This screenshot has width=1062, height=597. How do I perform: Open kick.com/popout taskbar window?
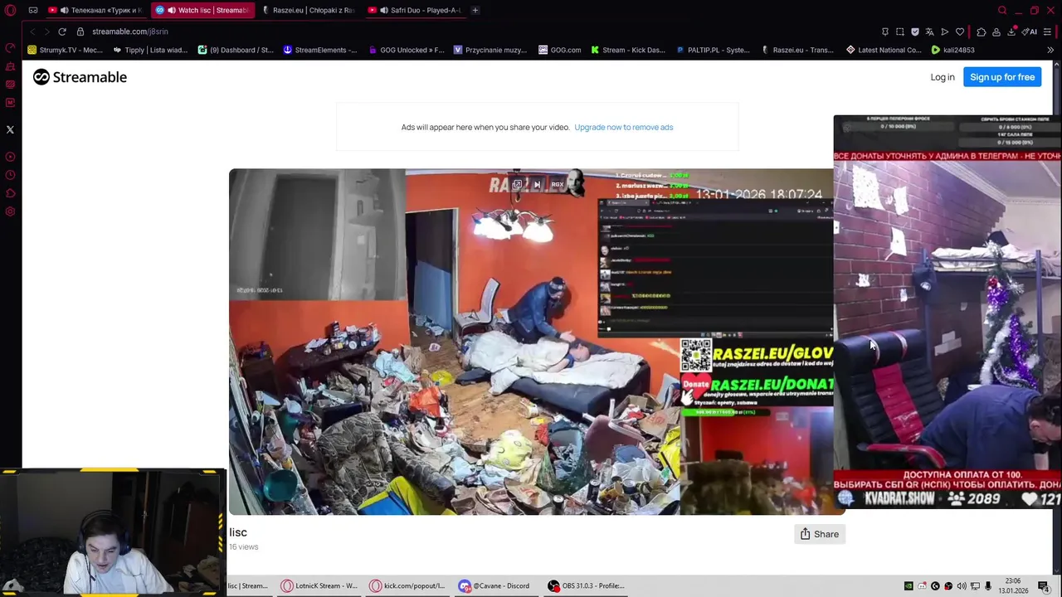(x=407, y=585)
